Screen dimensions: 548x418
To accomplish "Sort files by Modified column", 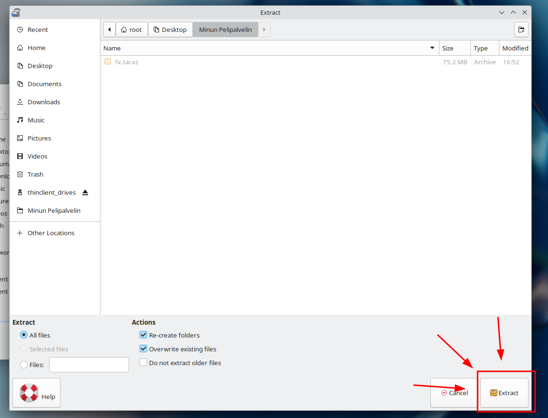I will [x=515, y=48].
